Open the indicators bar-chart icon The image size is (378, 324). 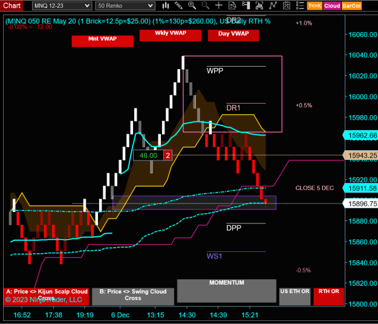(259, 5)
